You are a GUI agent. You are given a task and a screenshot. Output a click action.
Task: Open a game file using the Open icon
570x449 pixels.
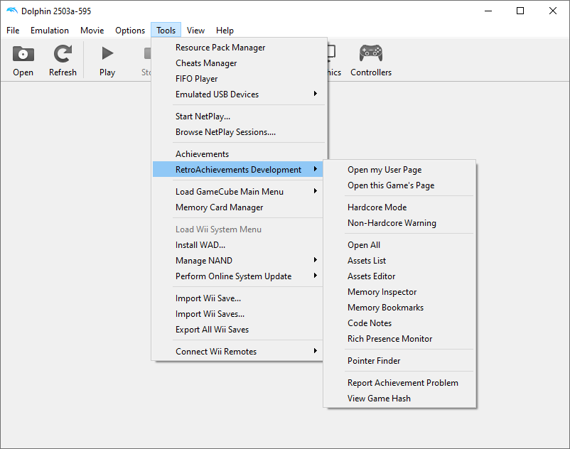coord(23,60)
